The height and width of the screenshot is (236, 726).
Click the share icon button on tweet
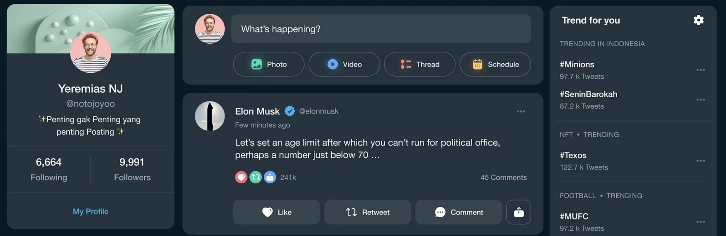click(x=519, y=212)
